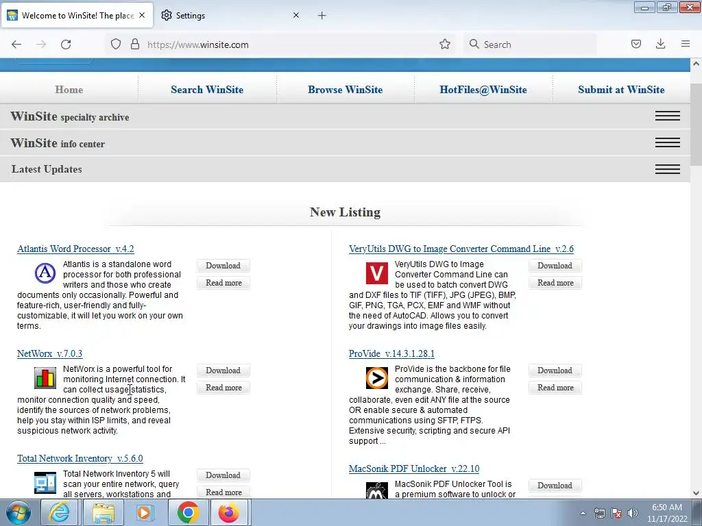Open Search WinSite in the navigation bar
Screen dimensions: 702x526
pyautogui.click(x=207, y=90)
